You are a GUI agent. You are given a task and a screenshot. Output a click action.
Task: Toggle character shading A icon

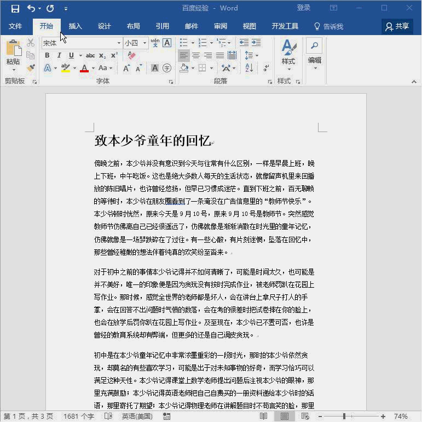[x=155, y=67]
